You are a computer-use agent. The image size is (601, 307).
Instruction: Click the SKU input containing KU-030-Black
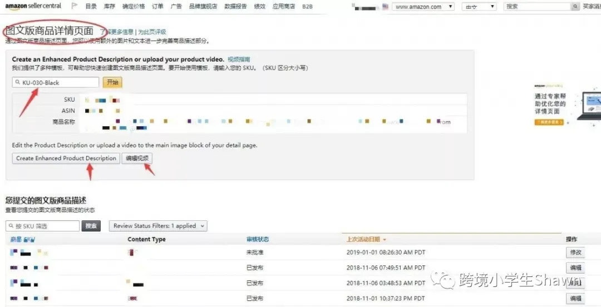56,82
